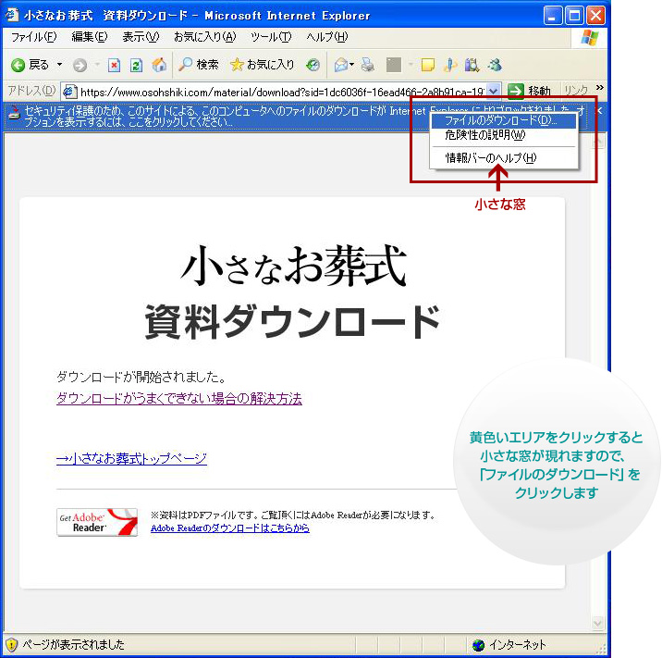Click the 移動 (Go) button
Image resolution: width=662 pixels, height=658 pixels.
pos(529,91)
